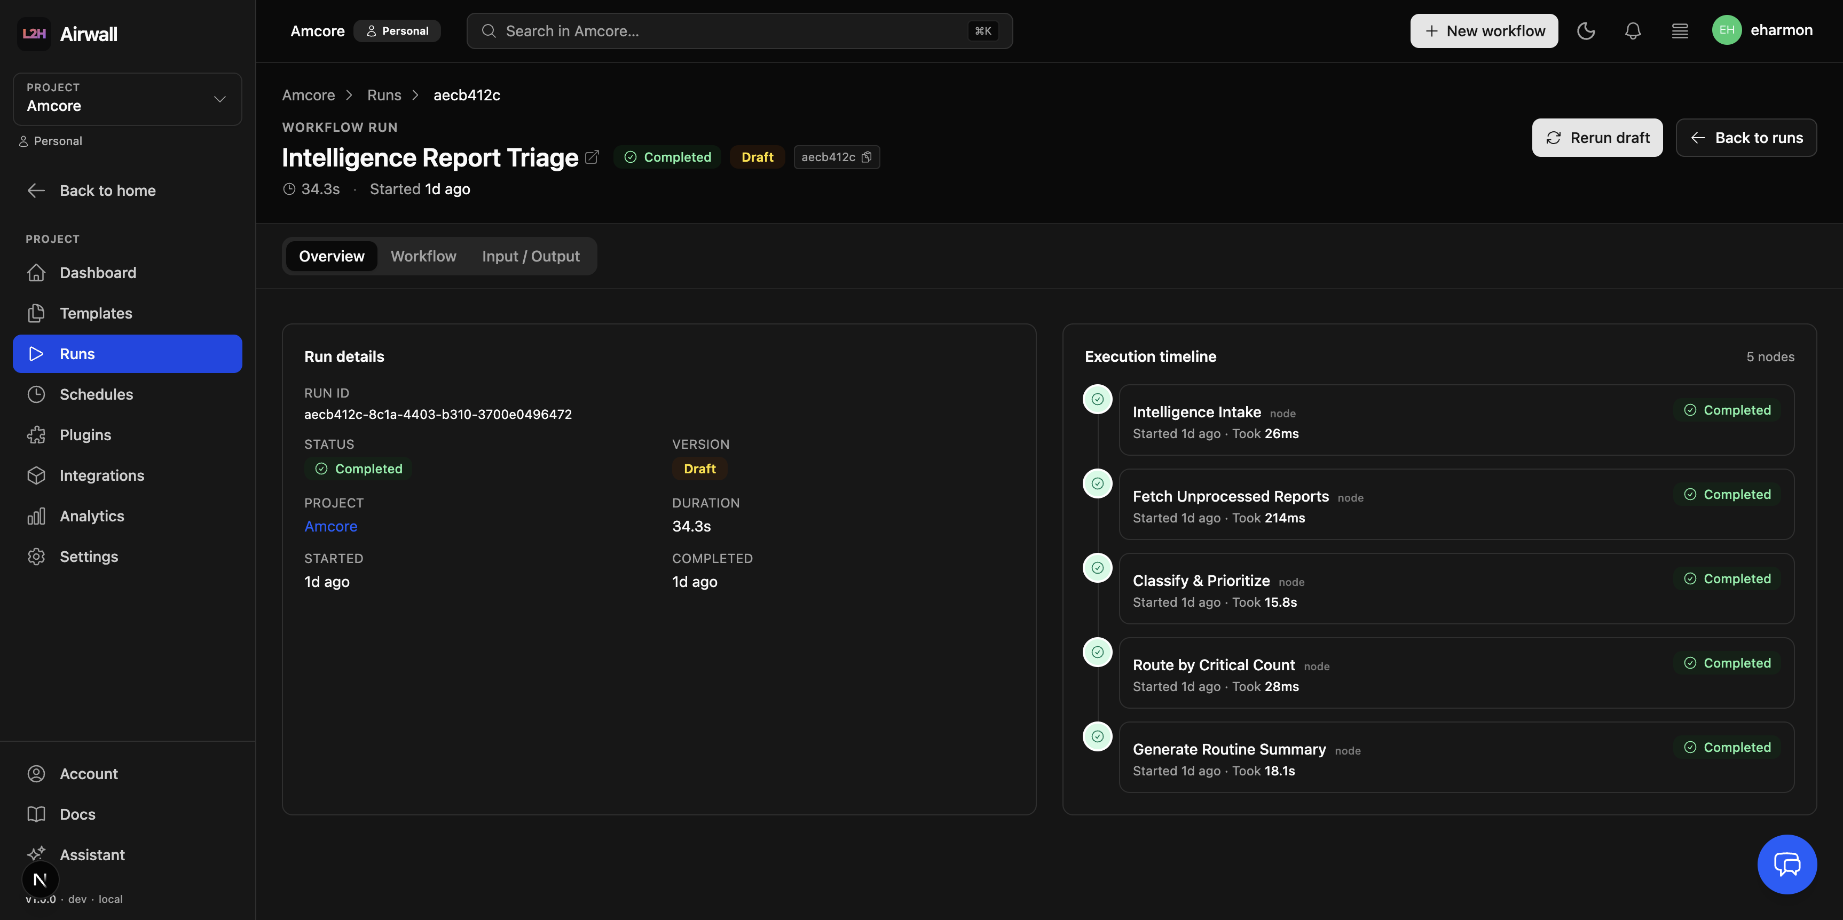Open Schedules in the sidebar
Screen dimensions: 1843x920
pos(128,394)
